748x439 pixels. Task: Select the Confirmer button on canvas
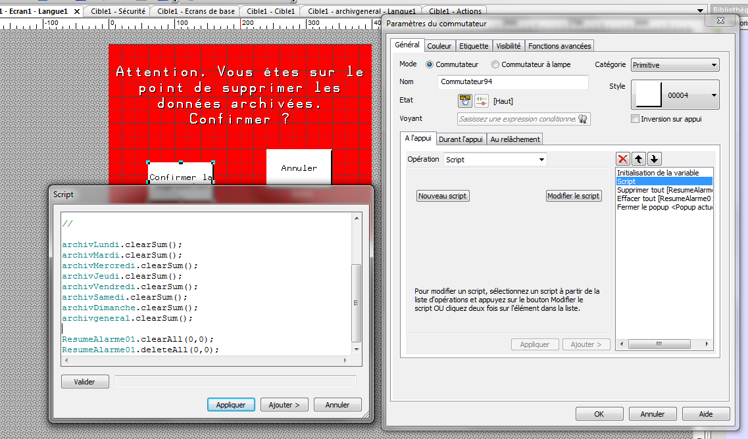point(180,173)
